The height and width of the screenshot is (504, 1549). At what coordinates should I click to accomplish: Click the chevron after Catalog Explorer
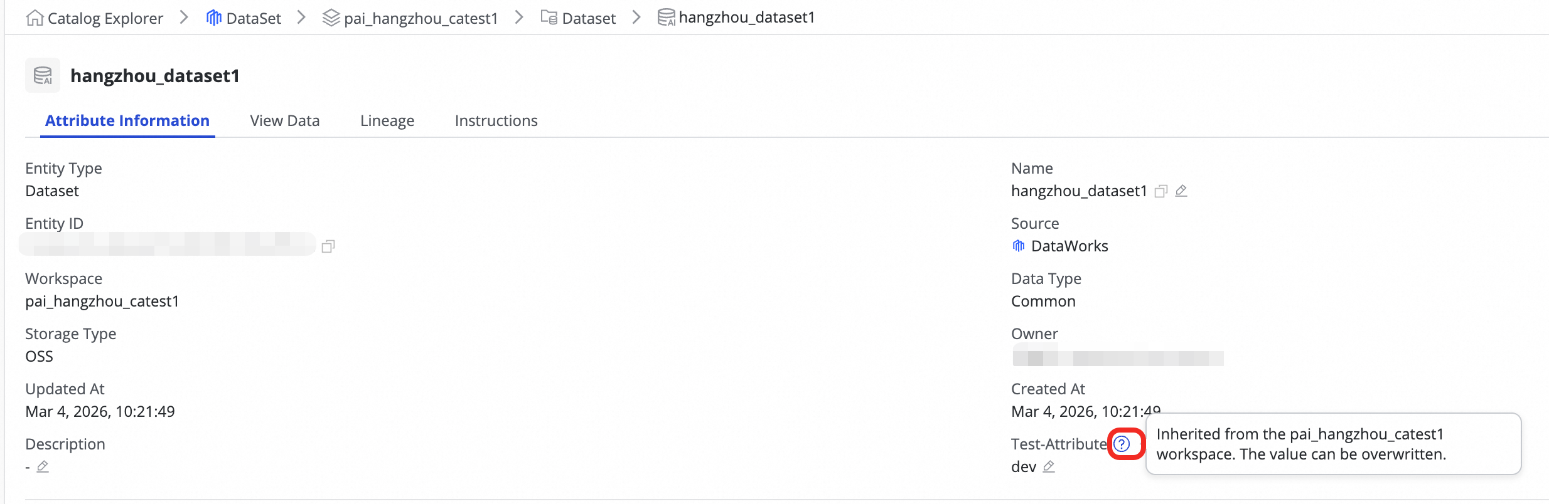(x=184, y=18)
